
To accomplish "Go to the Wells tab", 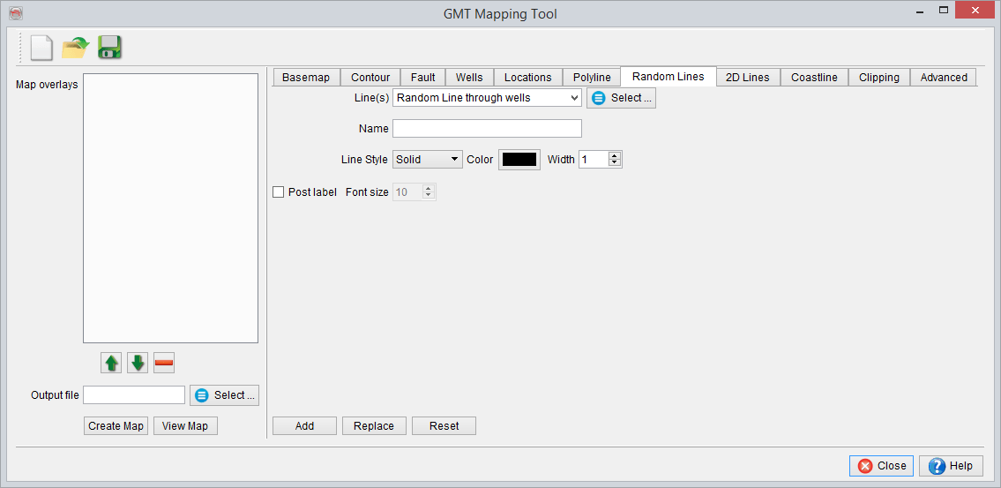I will [469, 78].
